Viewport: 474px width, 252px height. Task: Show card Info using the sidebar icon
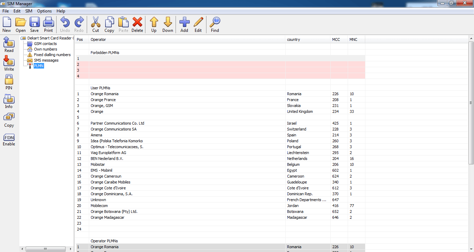(9, 101)
